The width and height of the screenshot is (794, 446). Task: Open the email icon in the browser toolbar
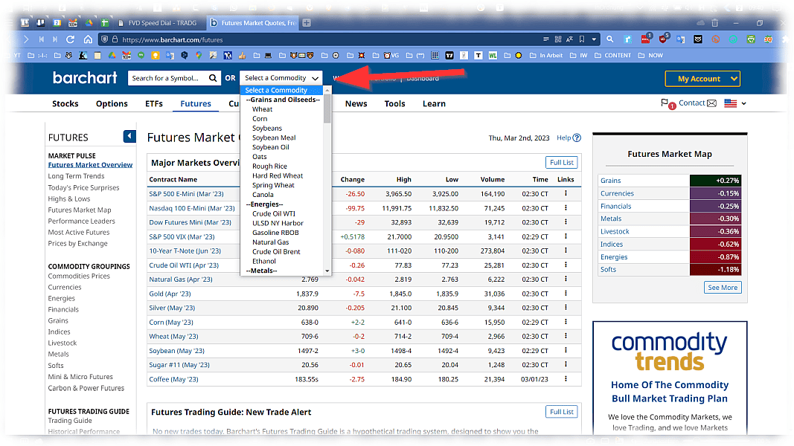tap(697, 39)
